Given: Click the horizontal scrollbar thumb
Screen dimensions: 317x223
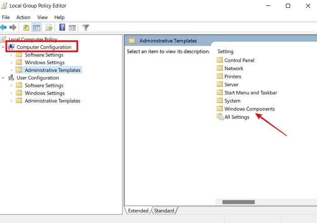Looking at the screenshot, I should point(239,202).
